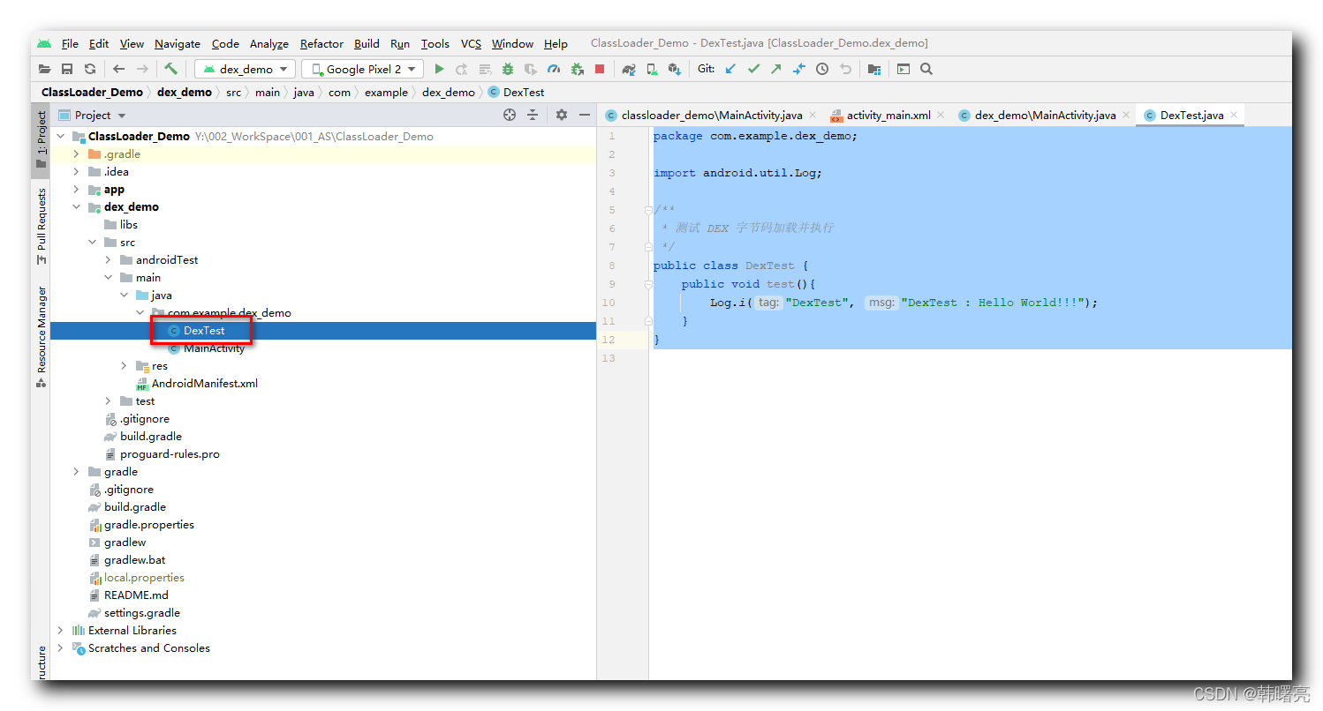Hide the Project panel with minus icon
The height and width of the screenshot is (711, 1323).
click(x=584, y=115)
